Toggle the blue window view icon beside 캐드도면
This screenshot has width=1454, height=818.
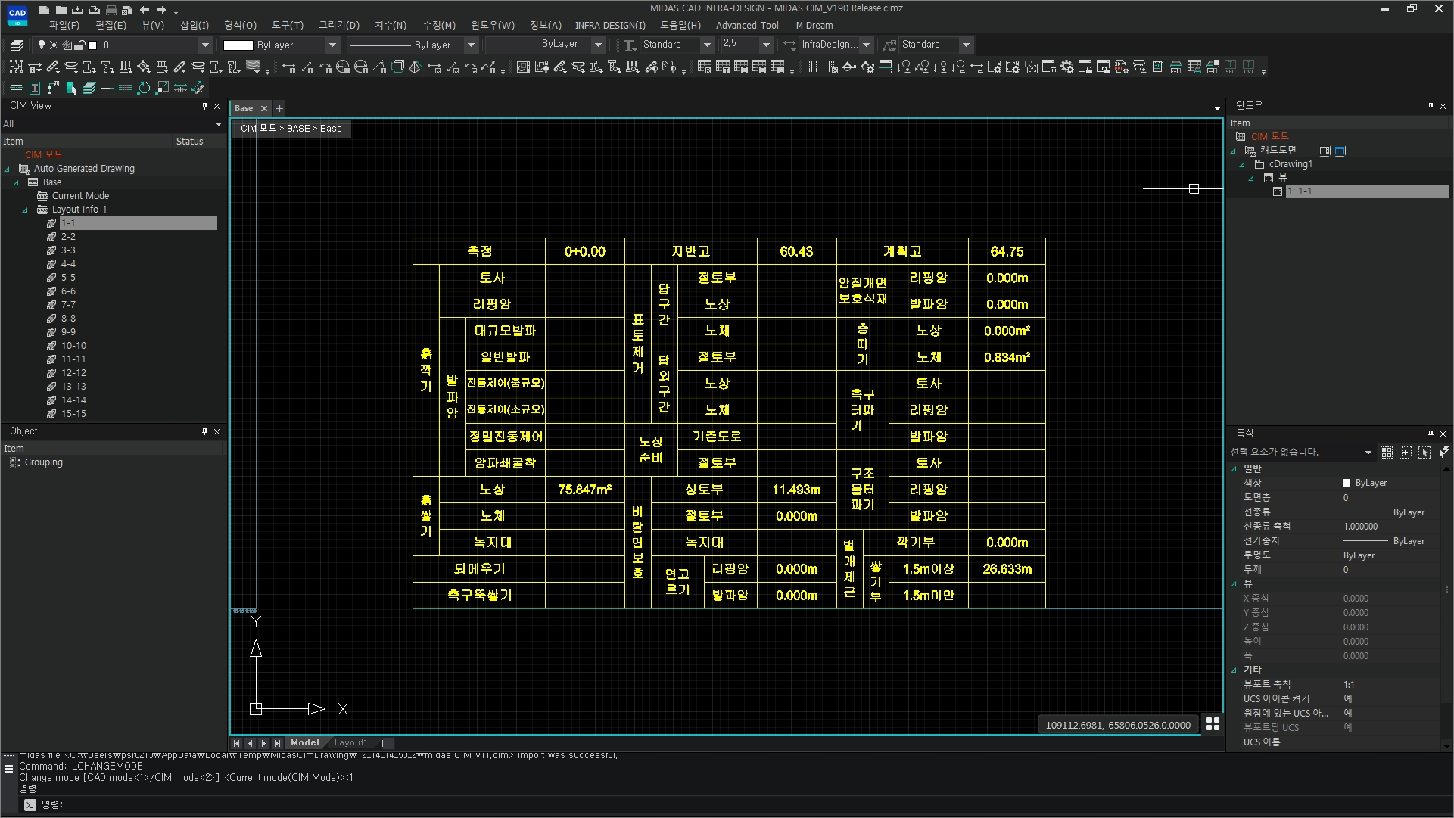[1340, 151]
